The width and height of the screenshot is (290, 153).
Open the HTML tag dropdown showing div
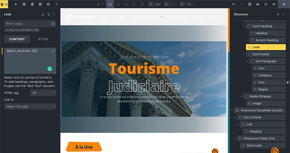pos(43,93)
